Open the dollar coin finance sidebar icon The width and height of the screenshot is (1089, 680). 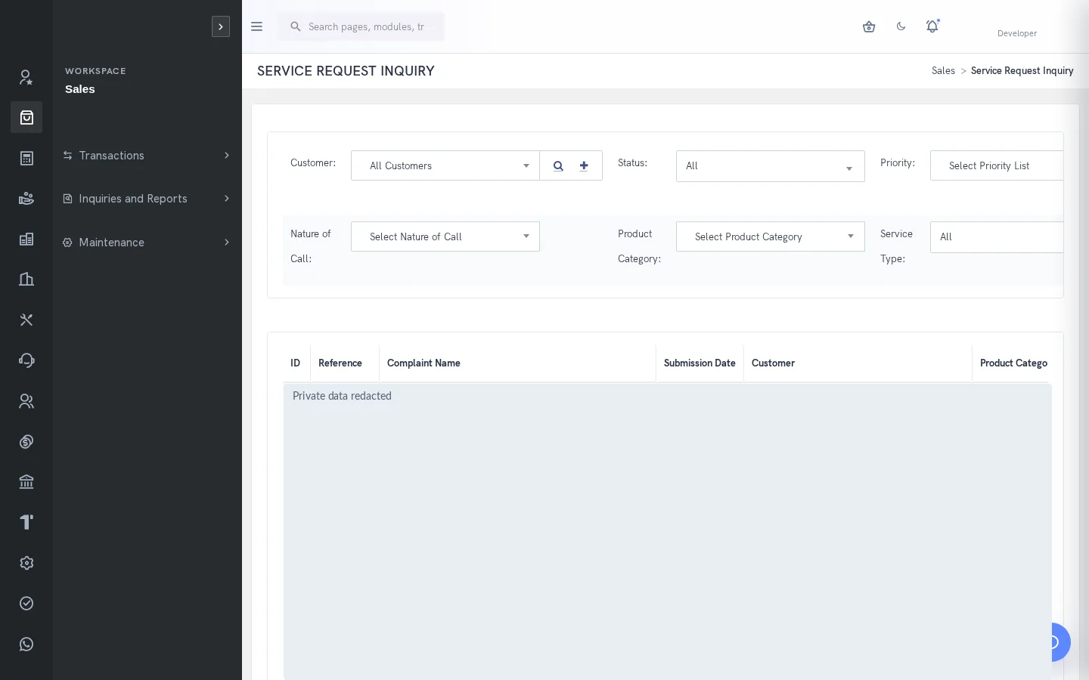tap(26, 442)
